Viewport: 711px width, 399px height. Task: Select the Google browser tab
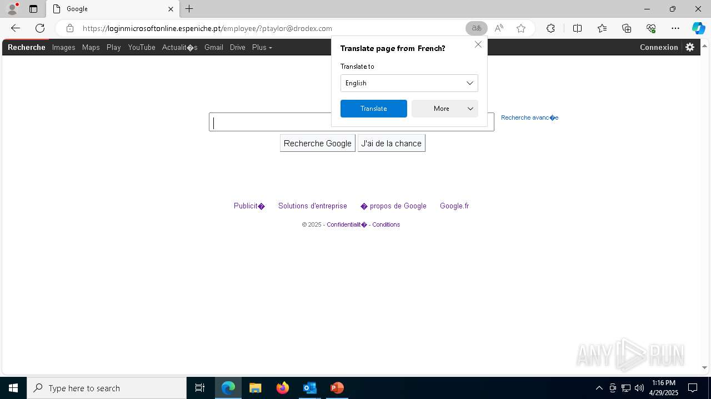[x=113, y=9]
